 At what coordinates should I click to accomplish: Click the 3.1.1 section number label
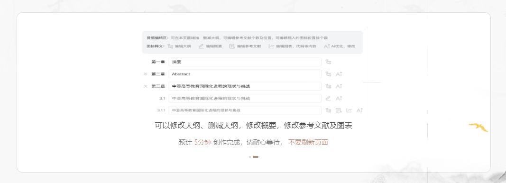[161, 110]
